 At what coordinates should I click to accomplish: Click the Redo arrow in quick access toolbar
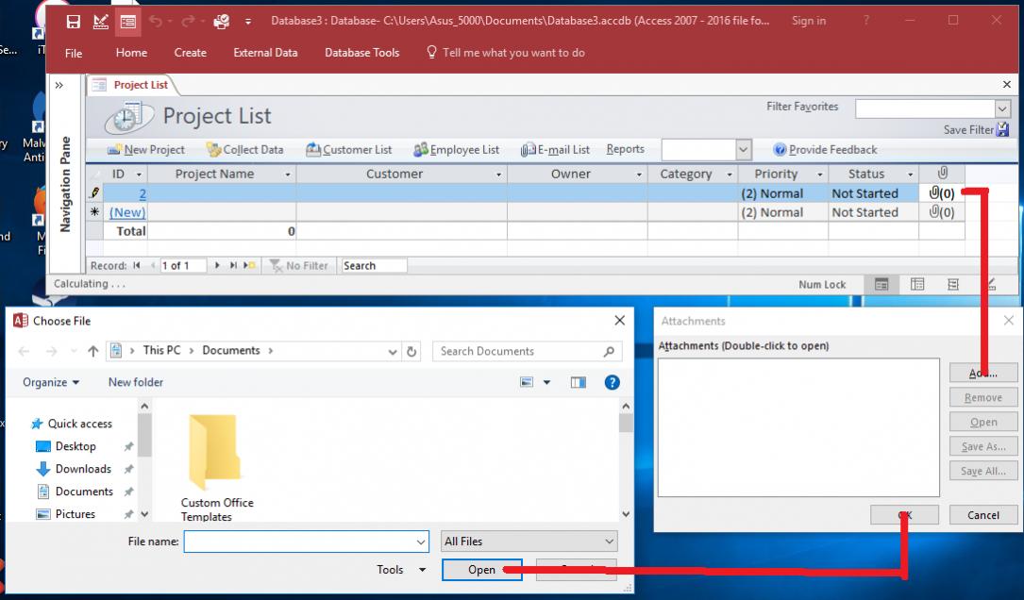(x=188, y=22)
